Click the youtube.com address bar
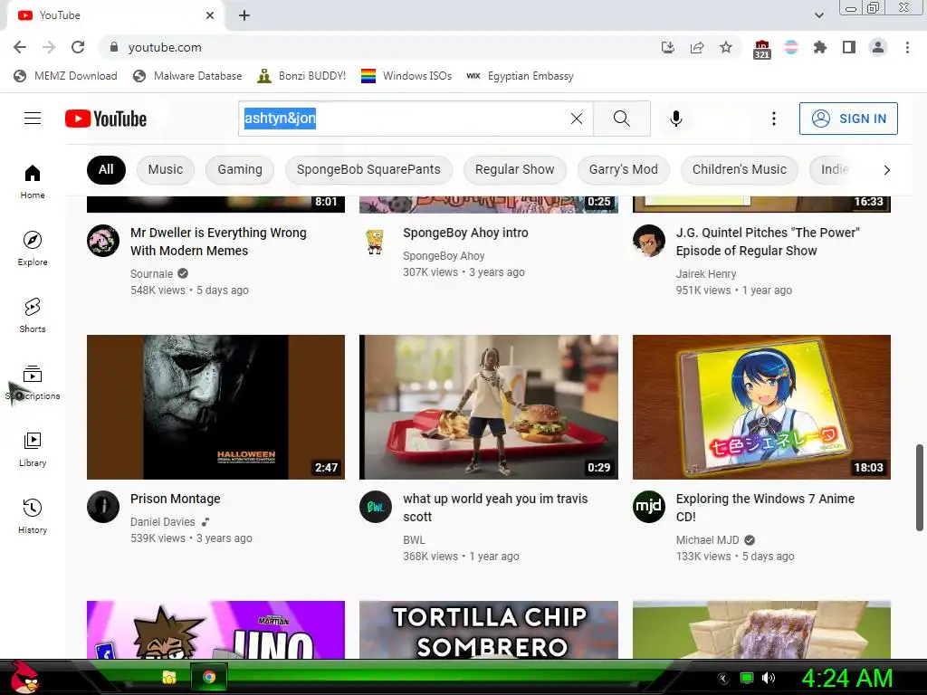Screen dimensions: 927x695 pos(378,47)
